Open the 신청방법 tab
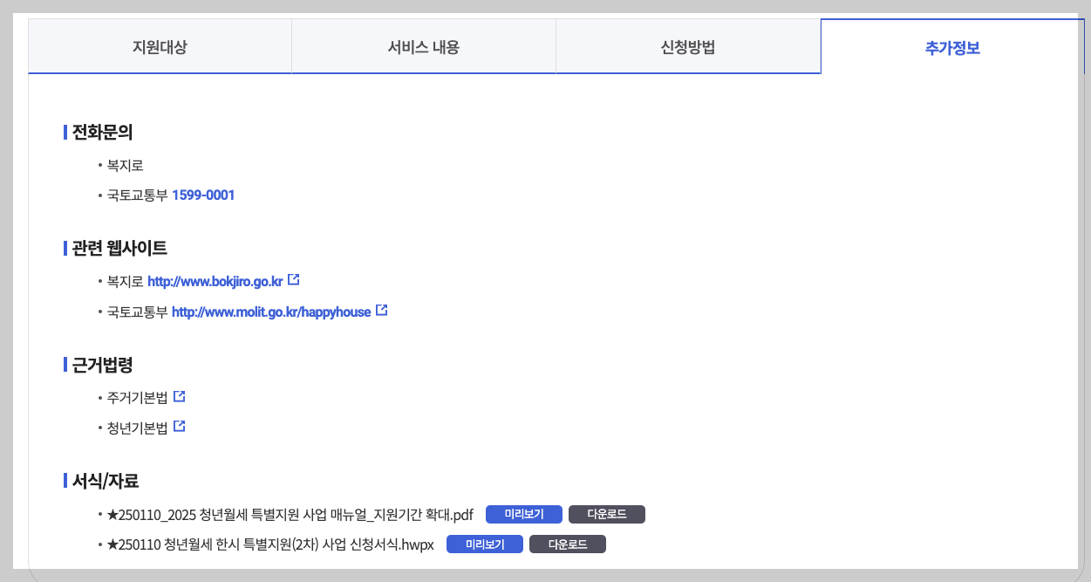The height and width of the screenshot is (582, 1091). click(688, 46)
